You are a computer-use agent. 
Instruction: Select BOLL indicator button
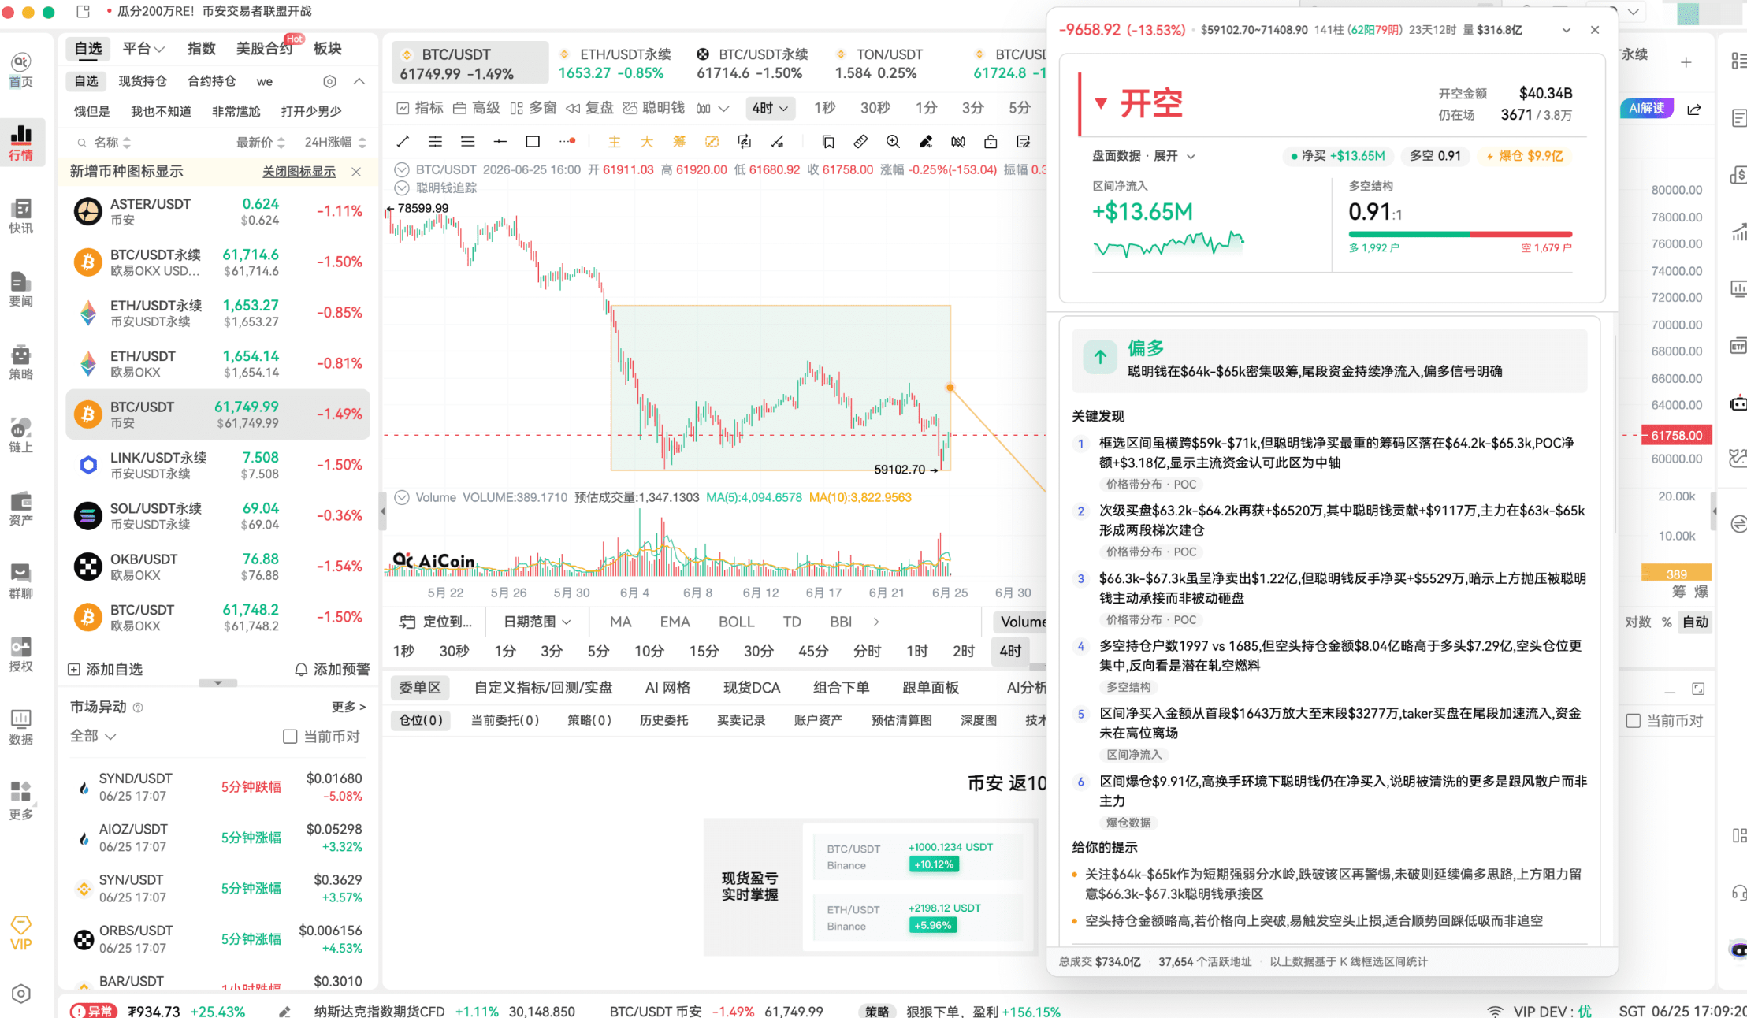click(736, 622)
